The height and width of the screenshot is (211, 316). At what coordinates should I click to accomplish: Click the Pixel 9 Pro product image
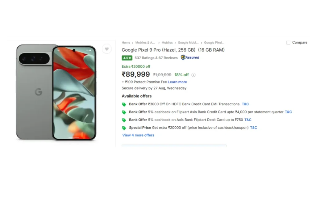(x=56, y=92)
